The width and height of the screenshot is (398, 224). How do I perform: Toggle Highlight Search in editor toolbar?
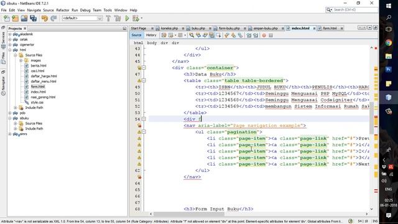(x=211, y=35)
